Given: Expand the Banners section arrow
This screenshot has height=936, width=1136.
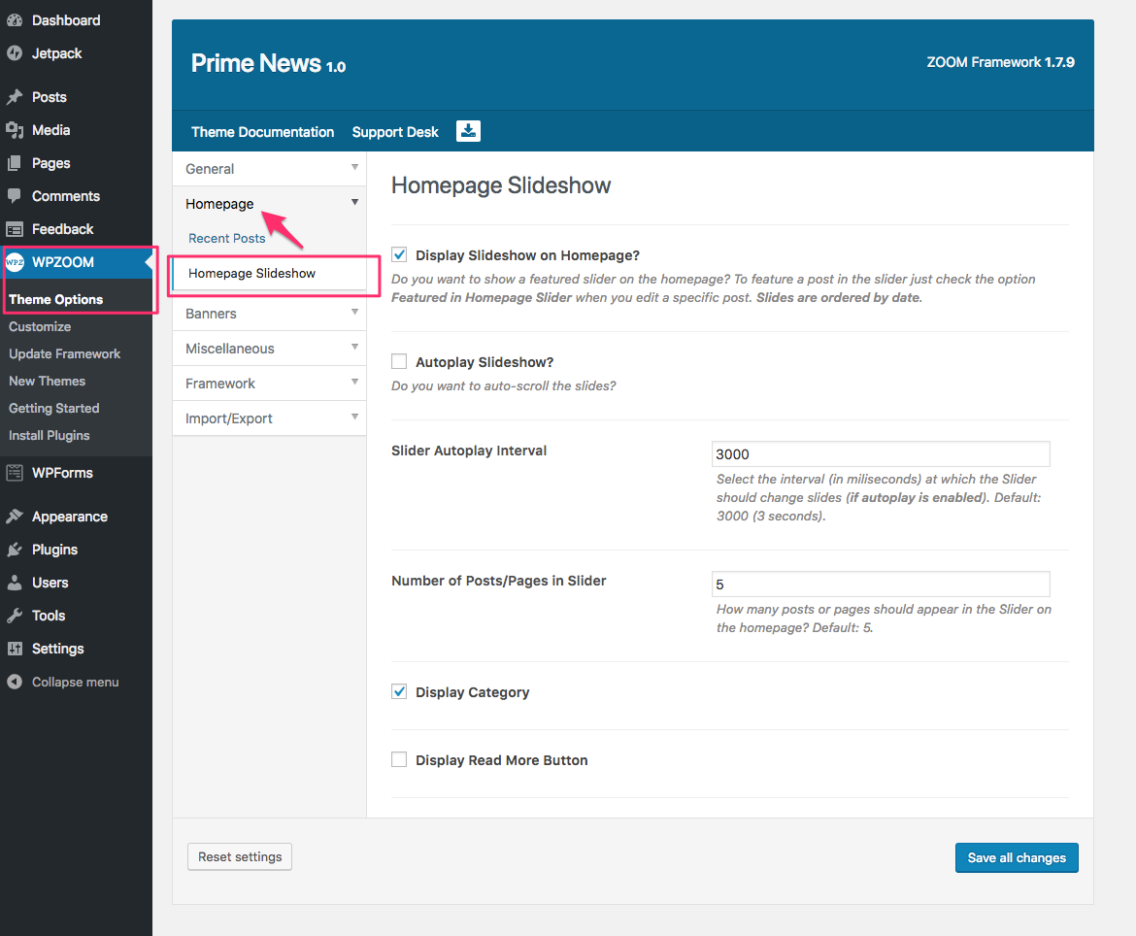Looking at the screenshot, I should 354,313.
